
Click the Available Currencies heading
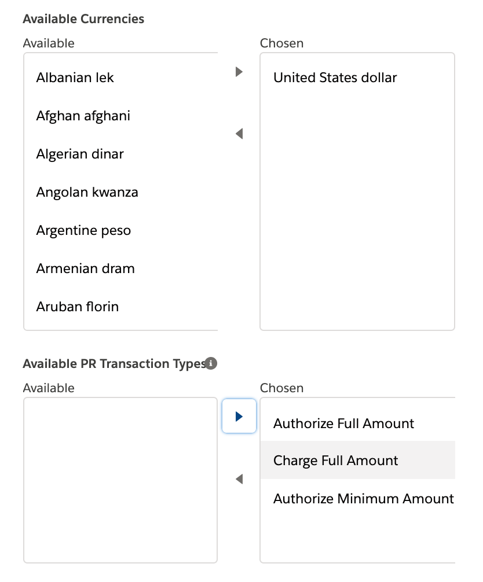[83, 19]
